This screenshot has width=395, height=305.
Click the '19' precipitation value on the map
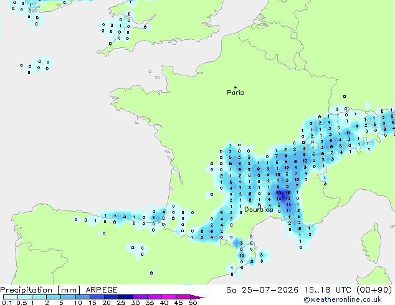tap(288, 192)
